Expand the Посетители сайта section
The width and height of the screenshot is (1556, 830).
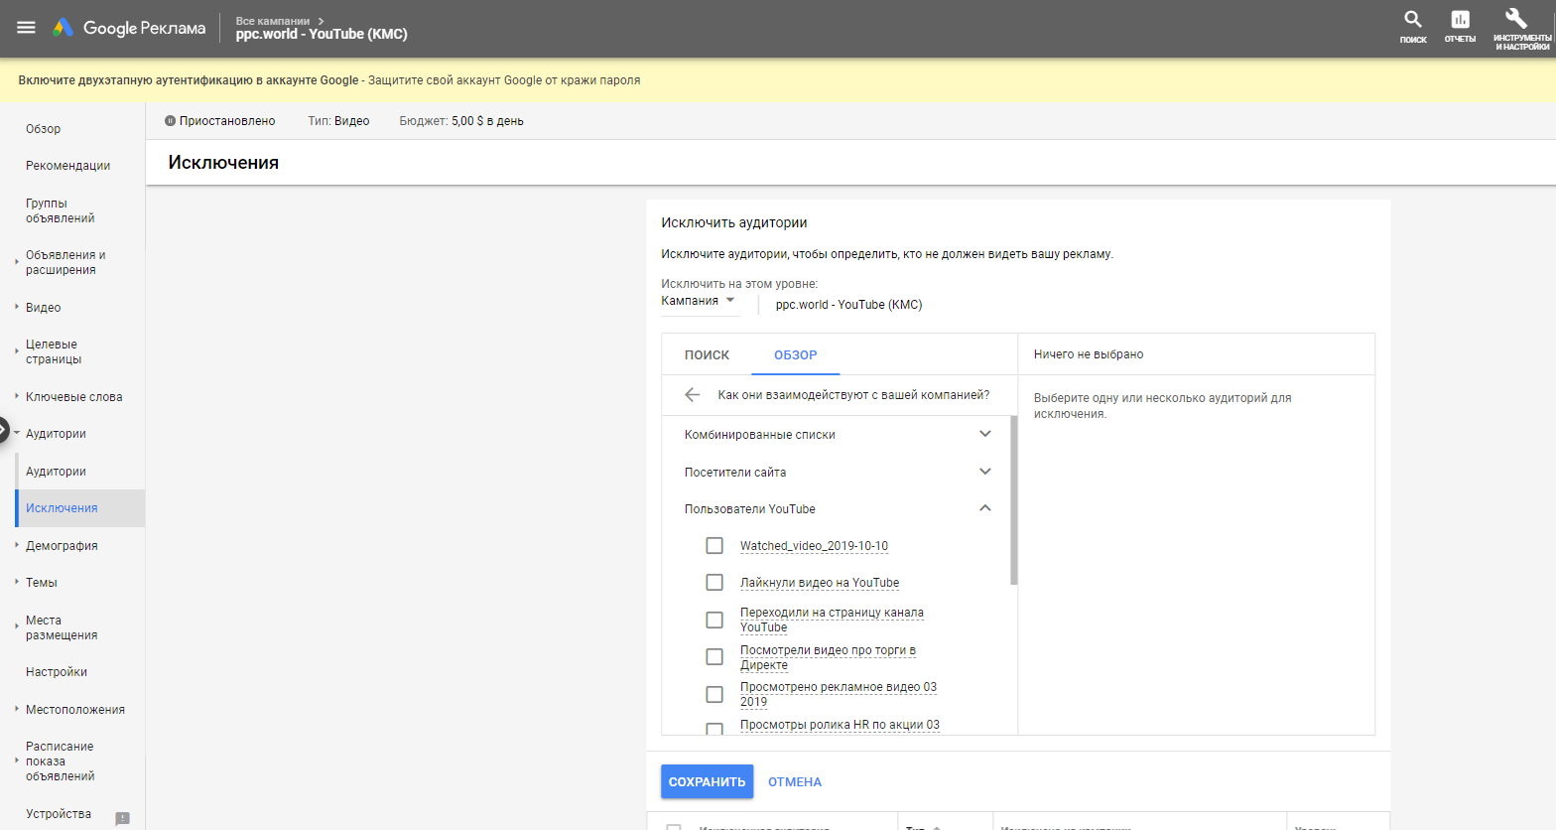984,472
